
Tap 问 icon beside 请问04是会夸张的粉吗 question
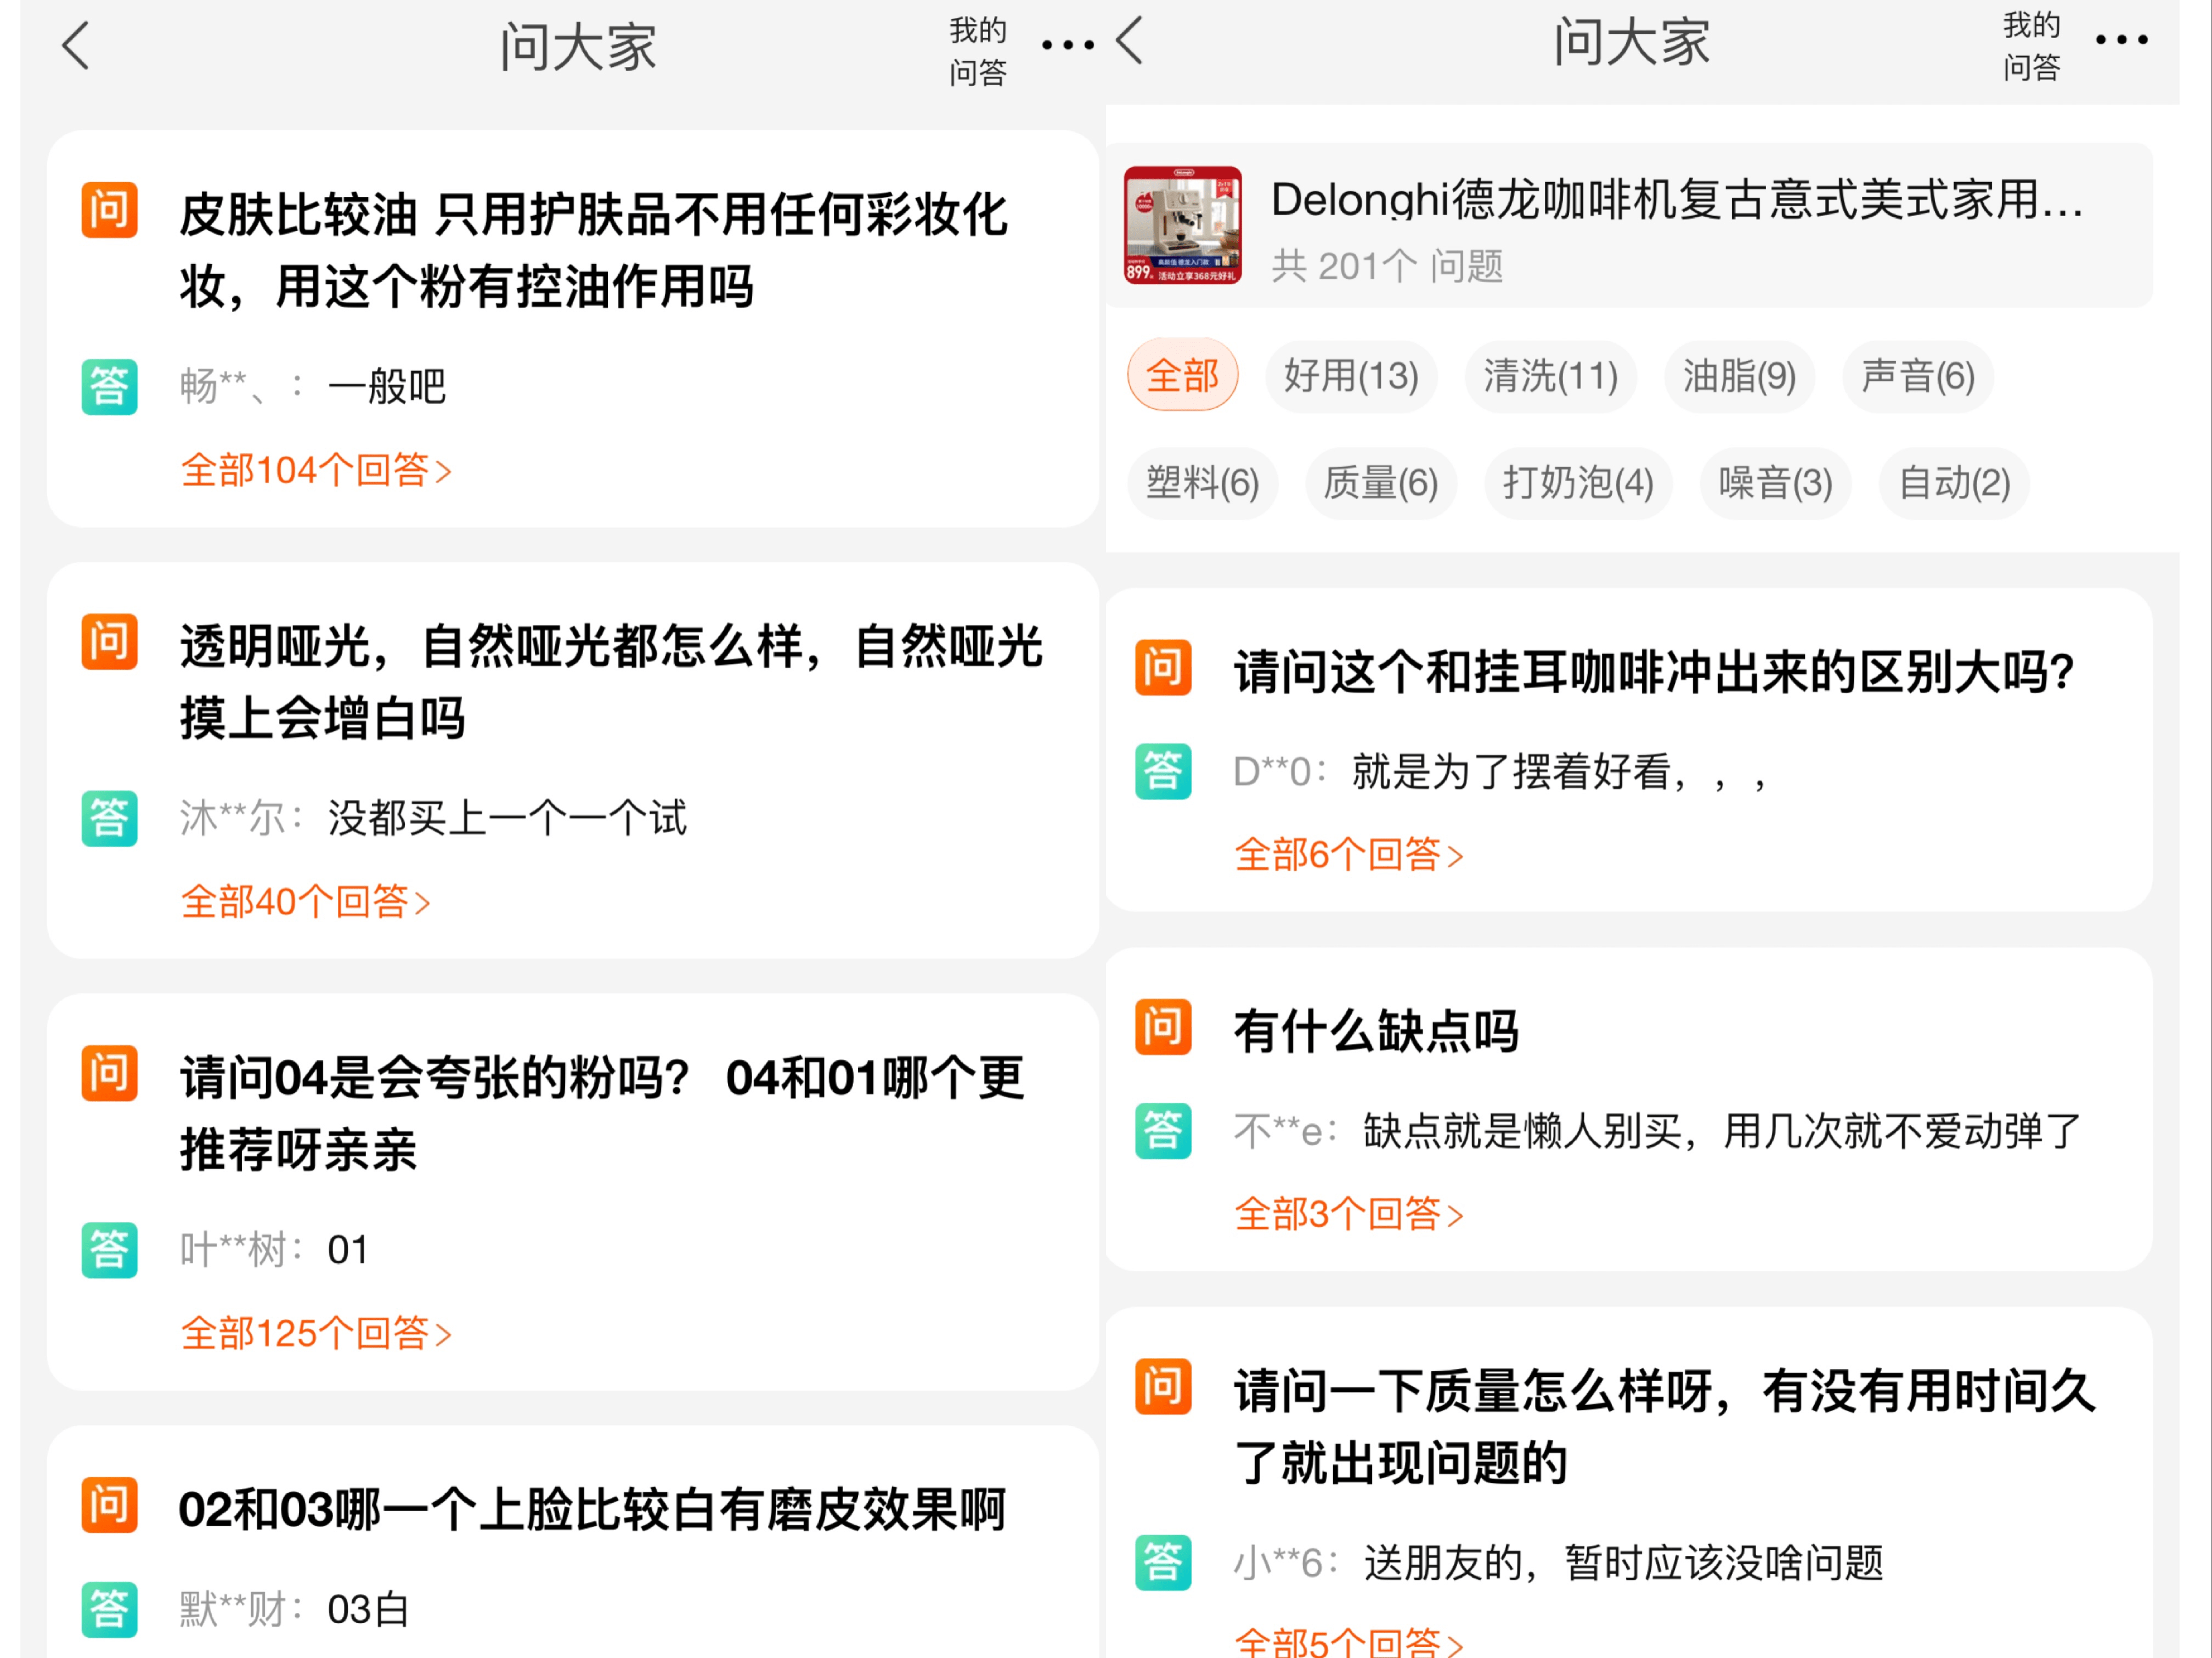tap(109, 1073)
